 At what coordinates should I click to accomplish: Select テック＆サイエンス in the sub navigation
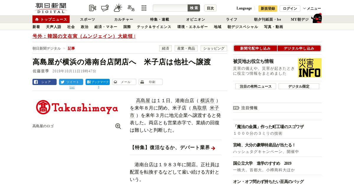coord(154,27)
